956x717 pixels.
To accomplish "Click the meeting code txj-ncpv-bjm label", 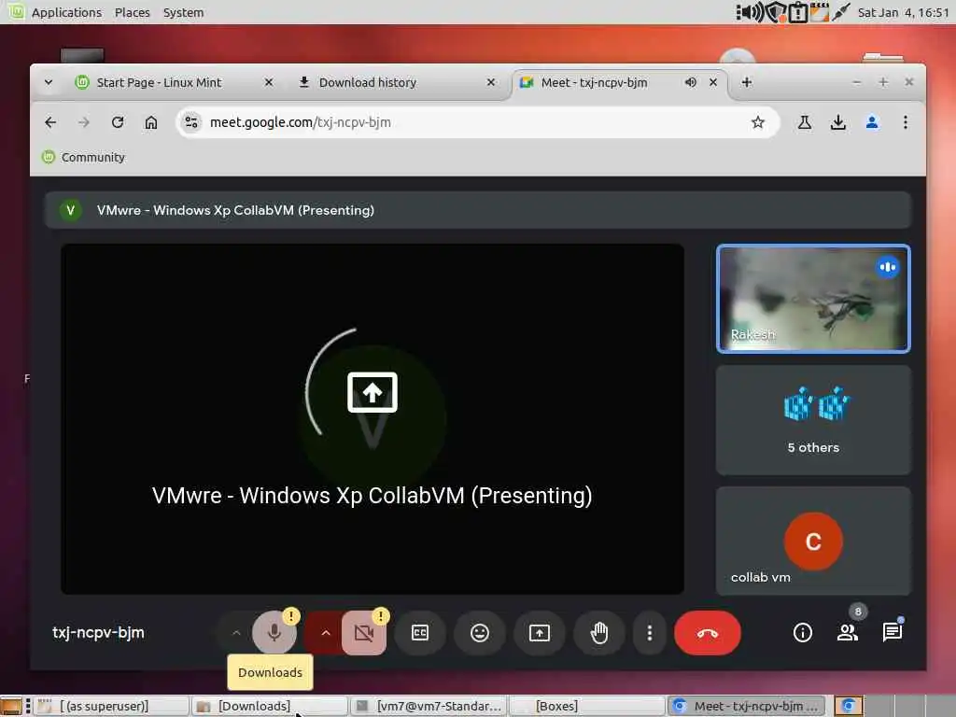I will coord(98,633).
